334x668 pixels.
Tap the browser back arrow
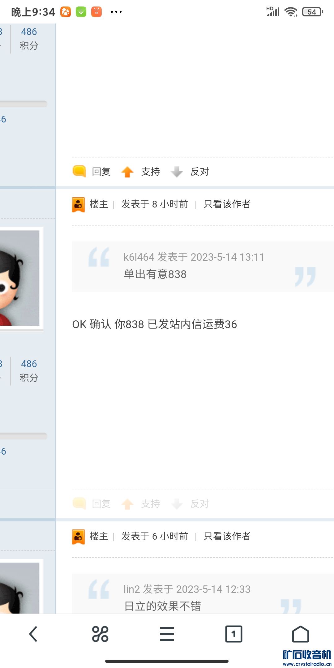(x=33, y=634)
